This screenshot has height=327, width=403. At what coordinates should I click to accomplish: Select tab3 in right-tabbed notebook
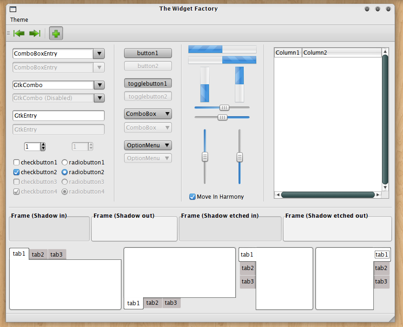pyautogui.click(x=381, y=282)
